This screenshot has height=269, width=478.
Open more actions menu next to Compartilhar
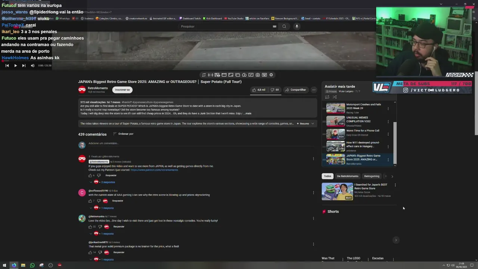(x=314, y=90)
